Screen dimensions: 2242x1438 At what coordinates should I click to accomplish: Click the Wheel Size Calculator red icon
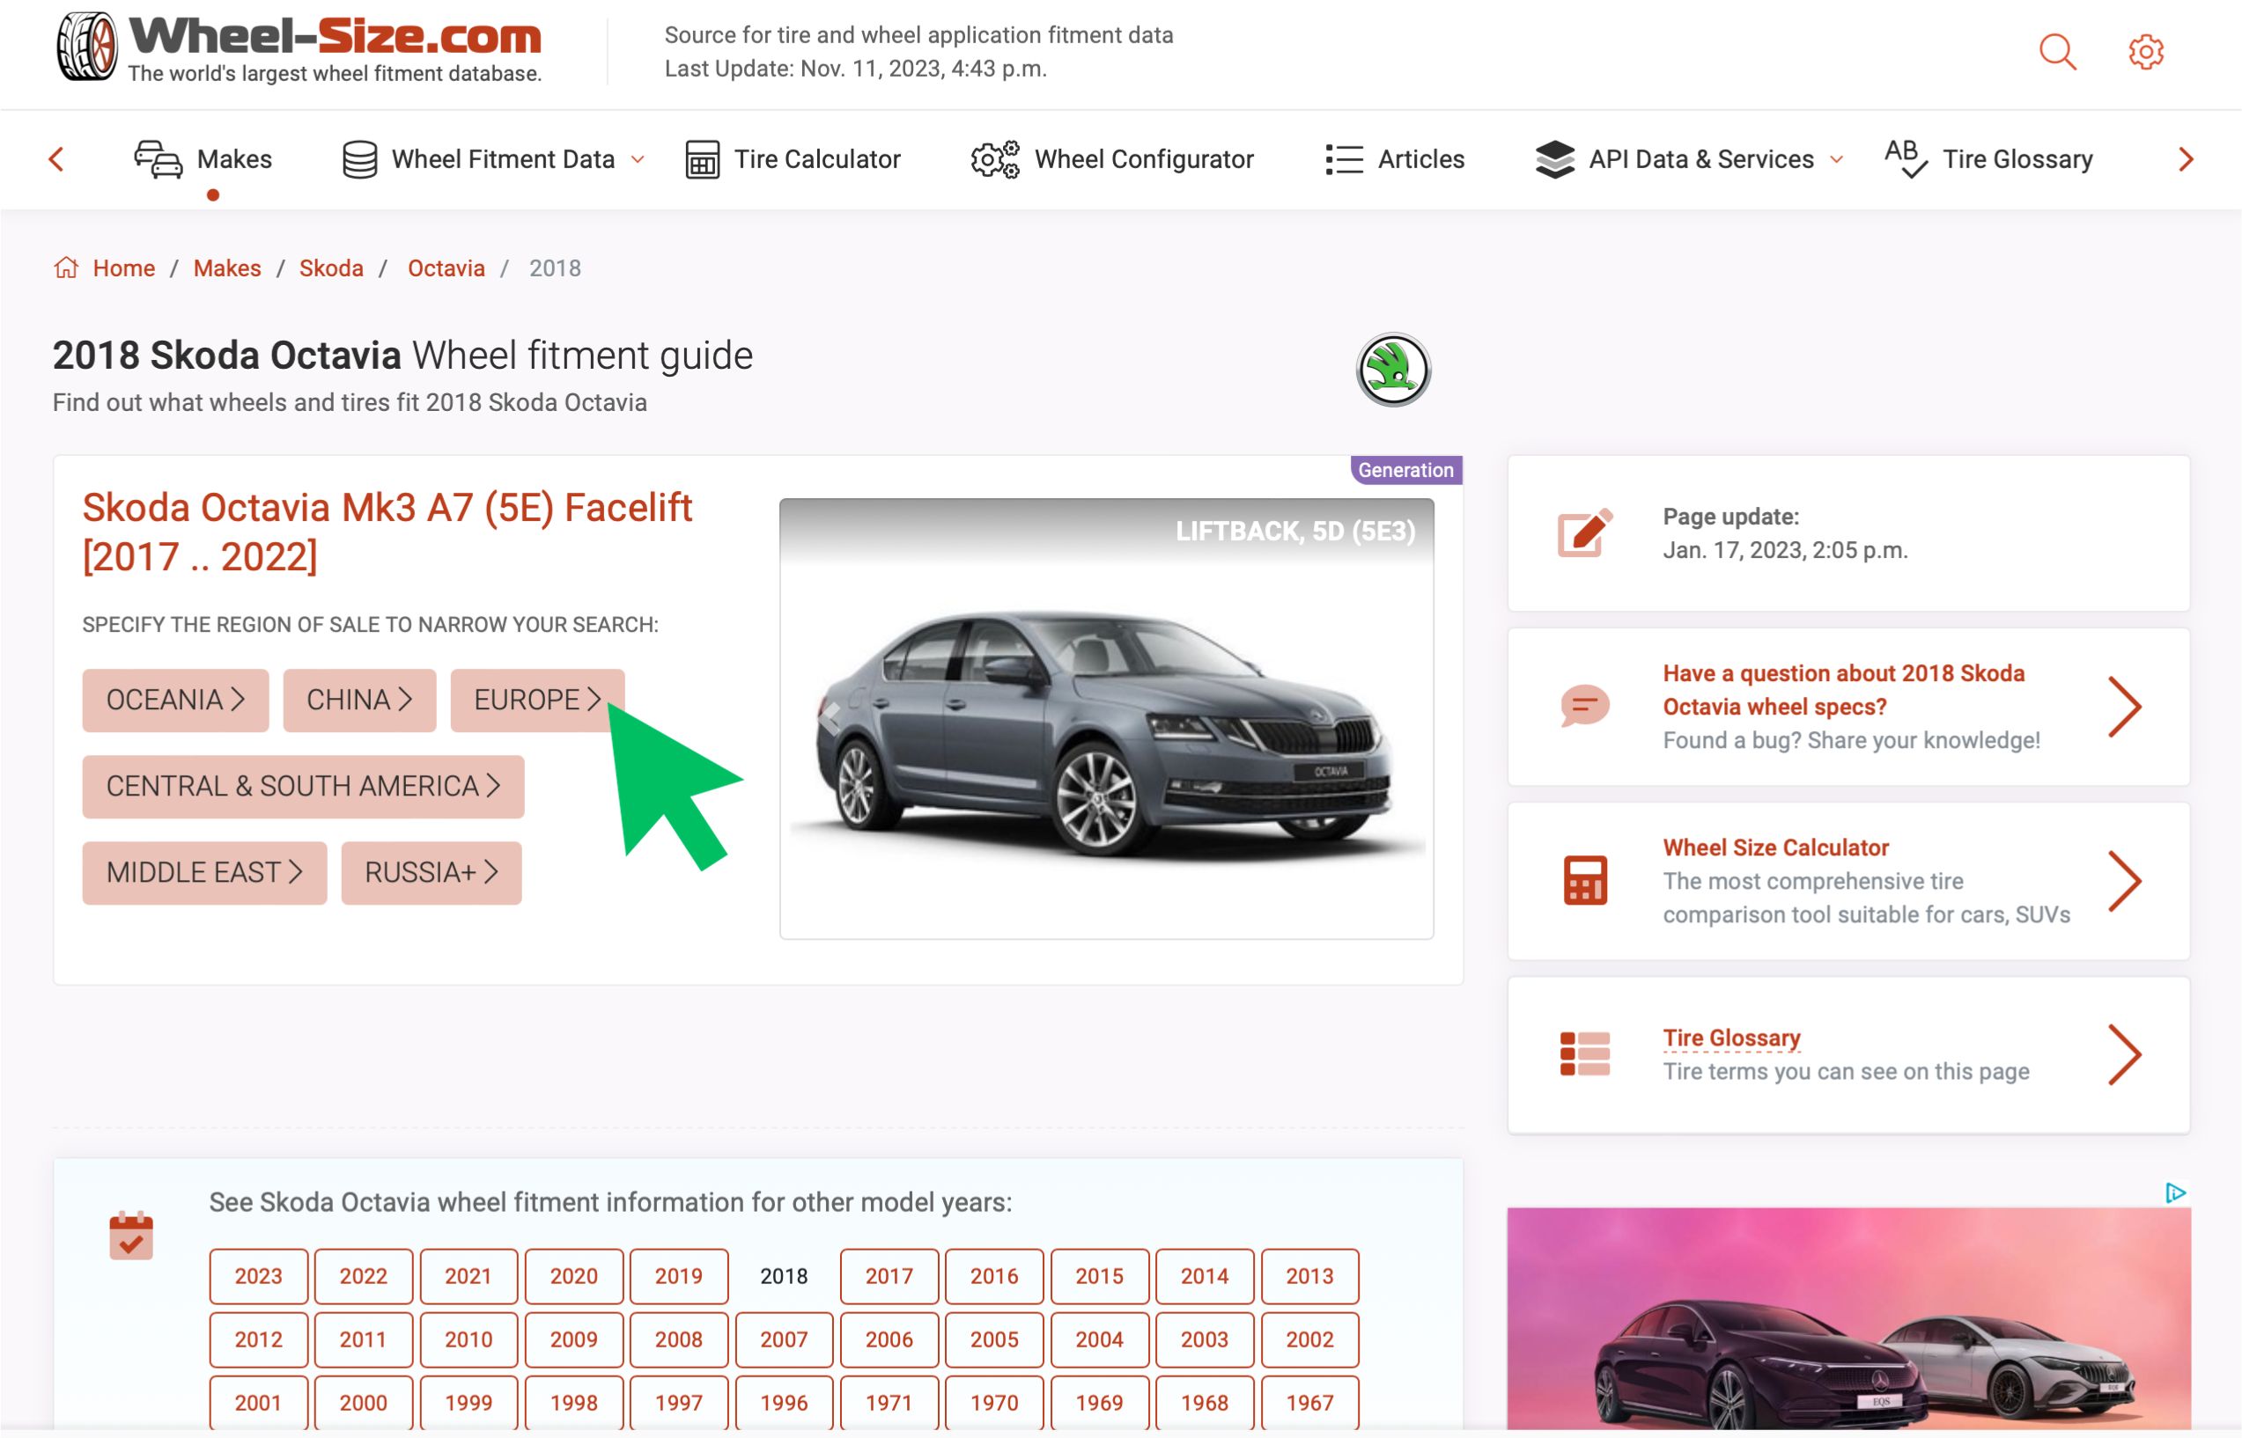1585,881
